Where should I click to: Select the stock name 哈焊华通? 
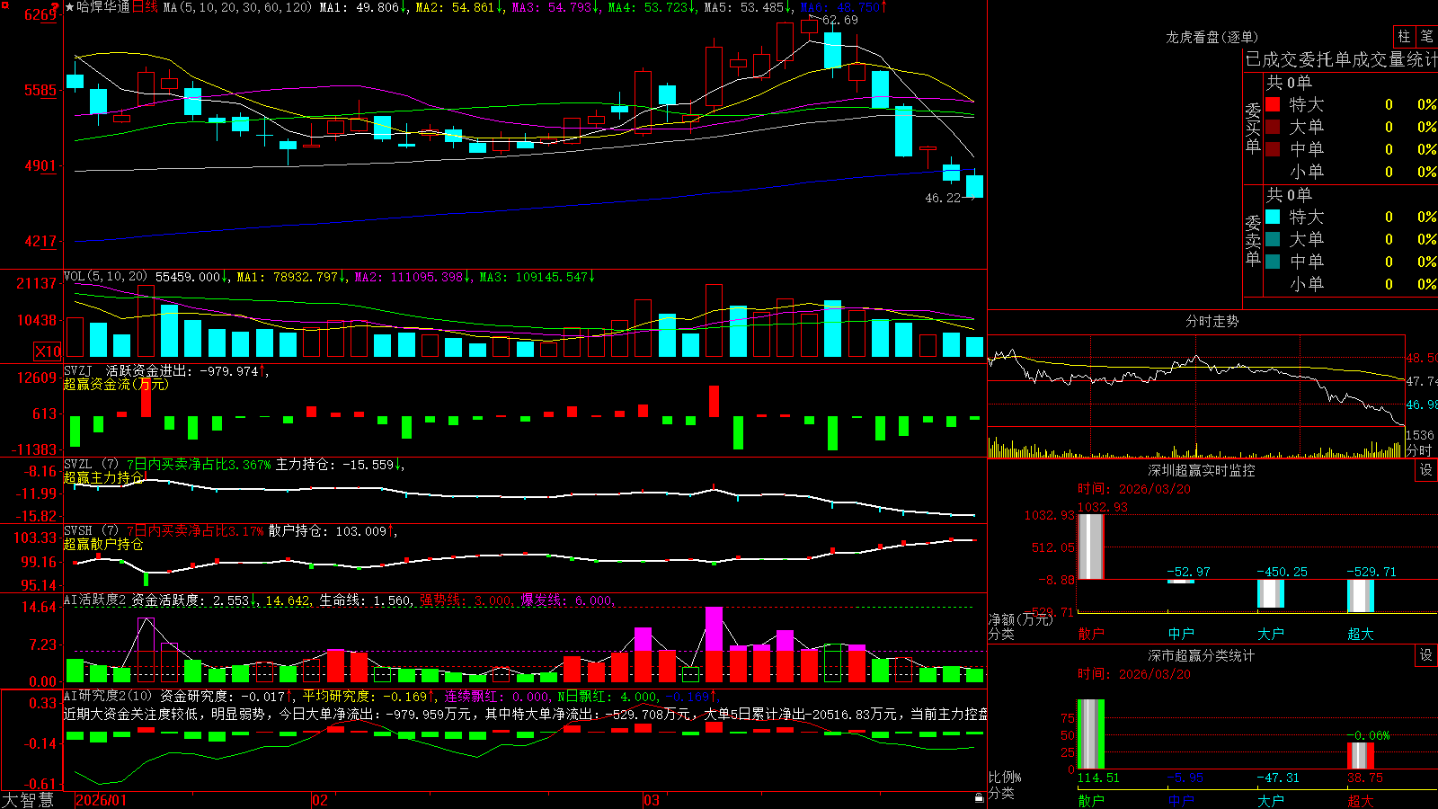point(103,7)
